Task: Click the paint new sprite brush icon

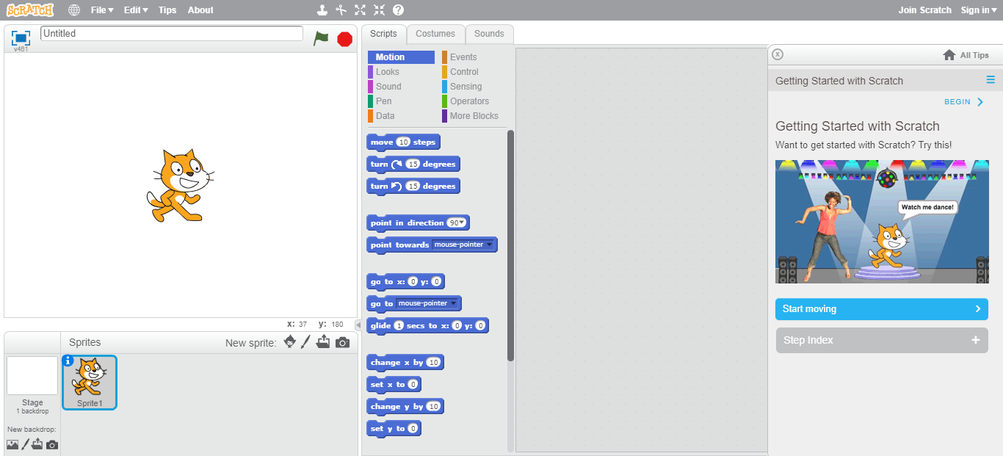Action: point(305,341)
